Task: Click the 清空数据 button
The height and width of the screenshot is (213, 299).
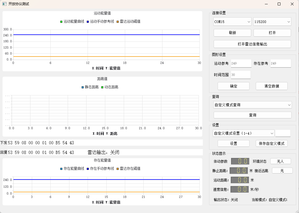Action: coord(271,86)
